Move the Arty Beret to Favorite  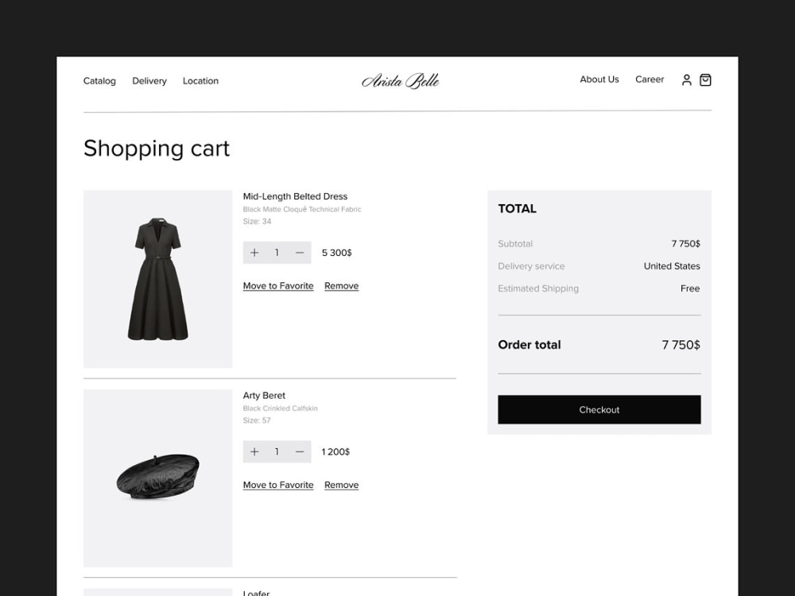click(278, 485)
